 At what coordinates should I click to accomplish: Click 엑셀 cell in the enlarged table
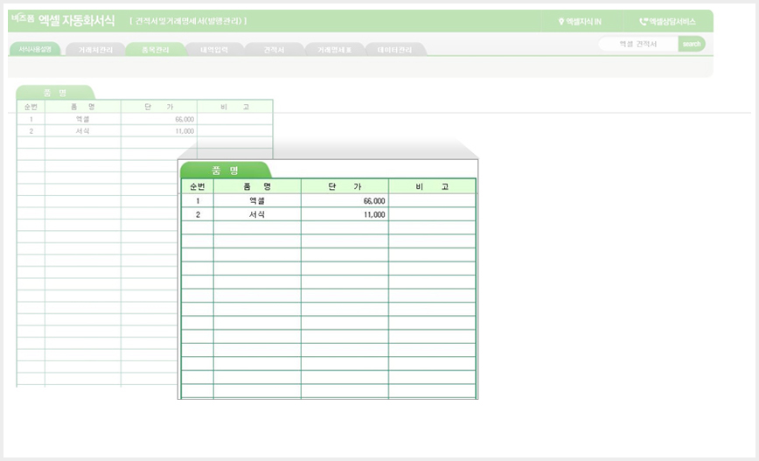(257, 200)
